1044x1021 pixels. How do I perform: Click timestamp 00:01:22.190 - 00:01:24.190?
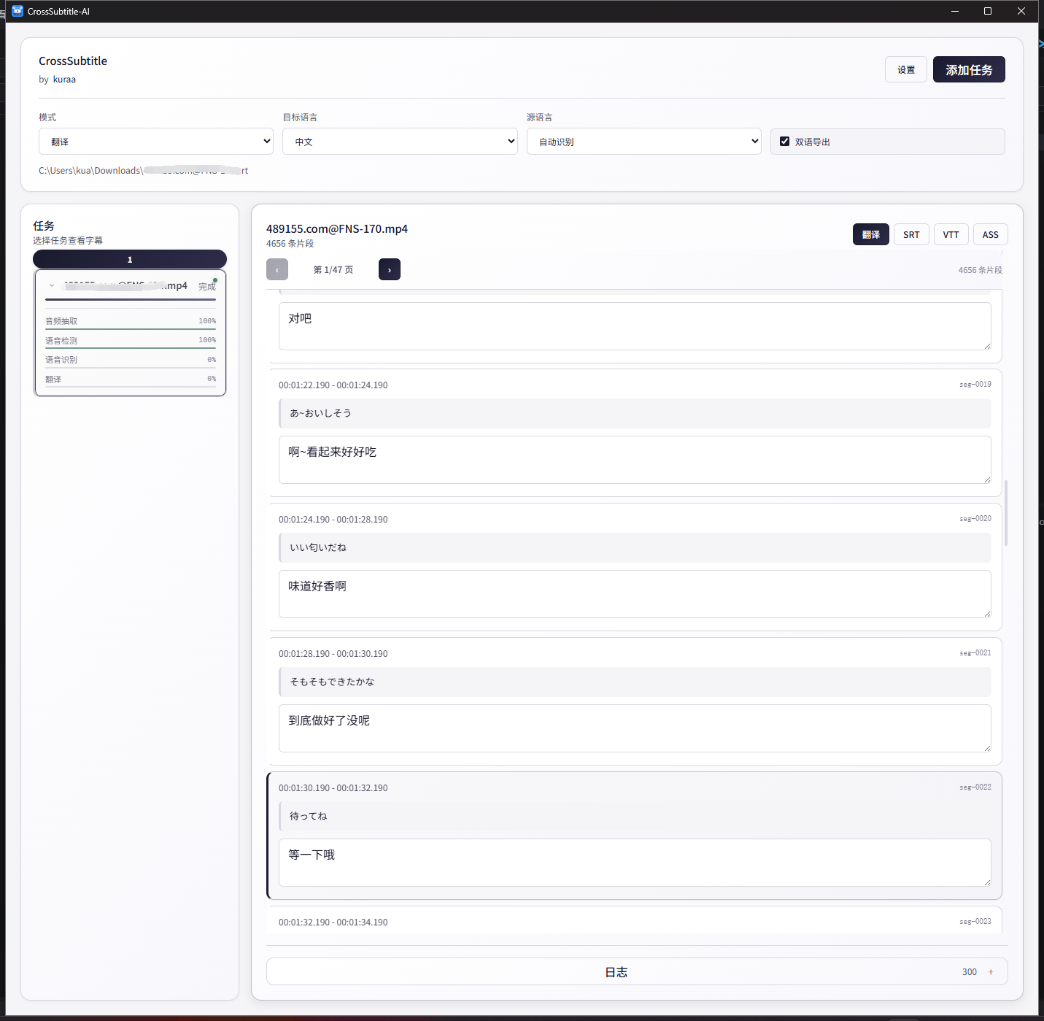[x=333, y=385]
